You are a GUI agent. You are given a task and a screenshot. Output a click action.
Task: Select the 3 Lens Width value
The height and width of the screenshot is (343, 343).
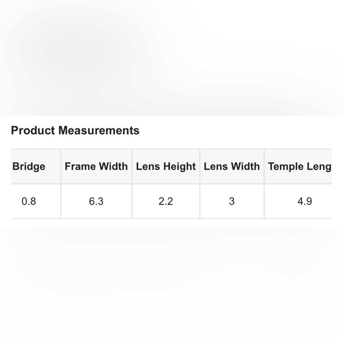tap(232, 201)
